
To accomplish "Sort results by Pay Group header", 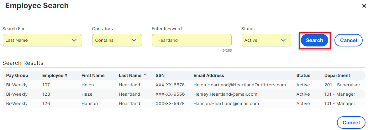I will pos(17,75).
